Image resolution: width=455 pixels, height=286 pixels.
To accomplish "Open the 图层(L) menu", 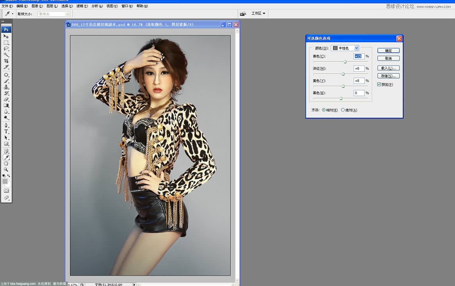I will (x=52, y=6).
